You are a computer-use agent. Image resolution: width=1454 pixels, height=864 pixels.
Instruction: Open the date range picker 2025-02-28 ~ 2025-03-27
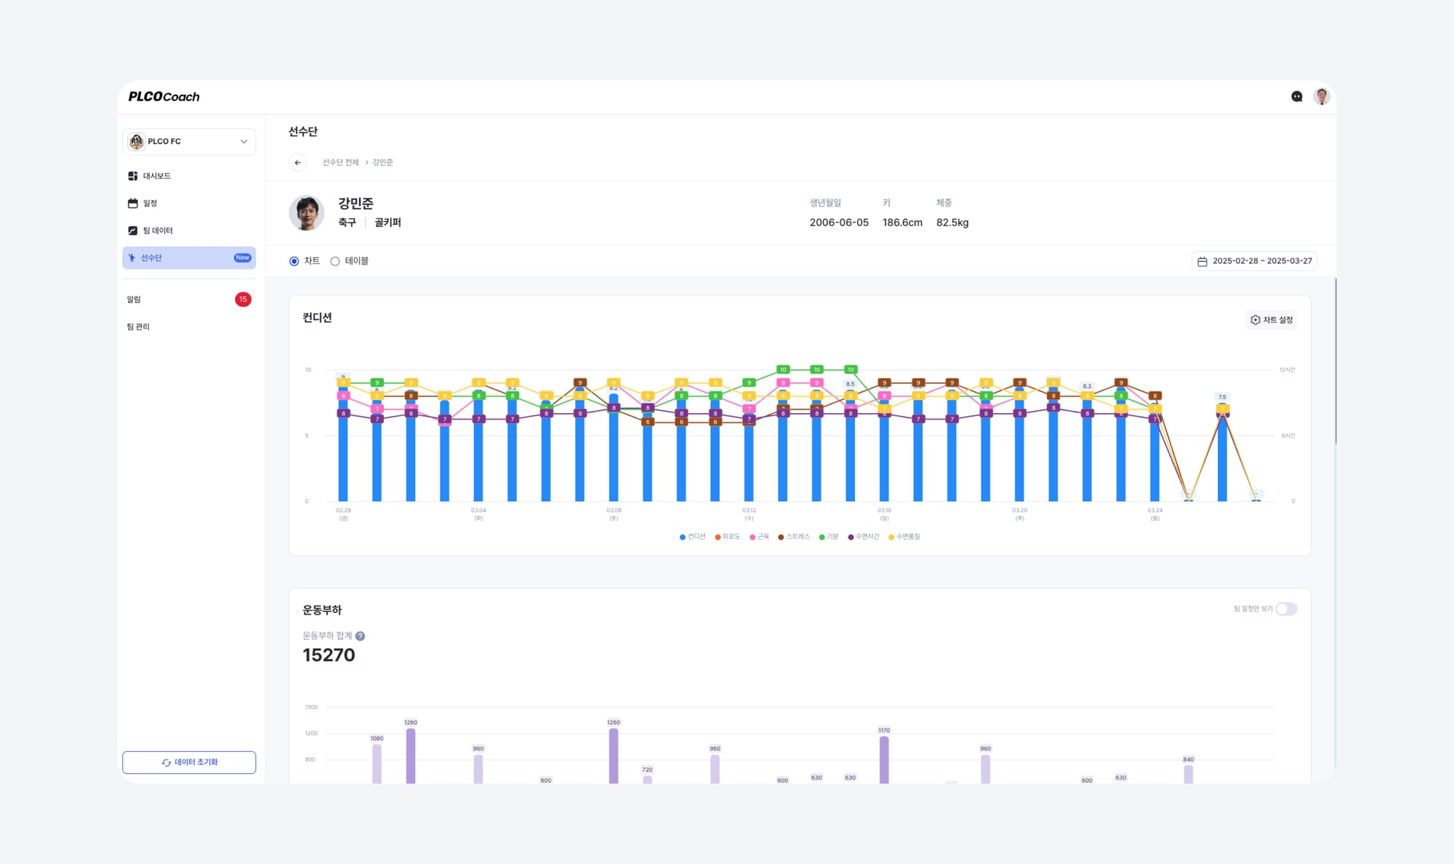tap(1255, 261)
